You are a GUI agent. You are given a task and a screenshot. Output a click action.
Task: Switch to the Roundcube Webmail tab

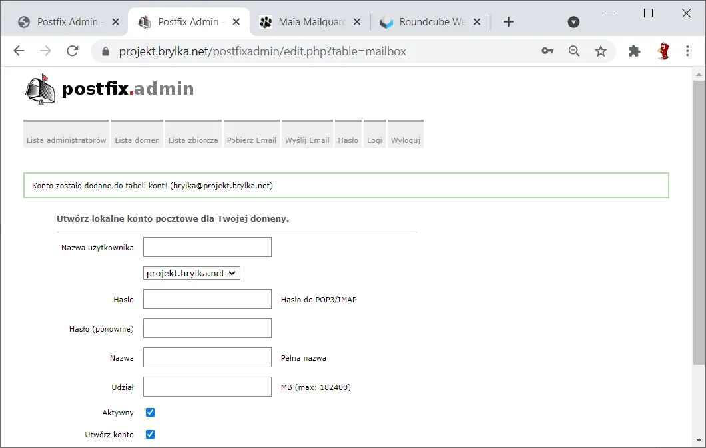pyautogui.click(x=430, y=21)
